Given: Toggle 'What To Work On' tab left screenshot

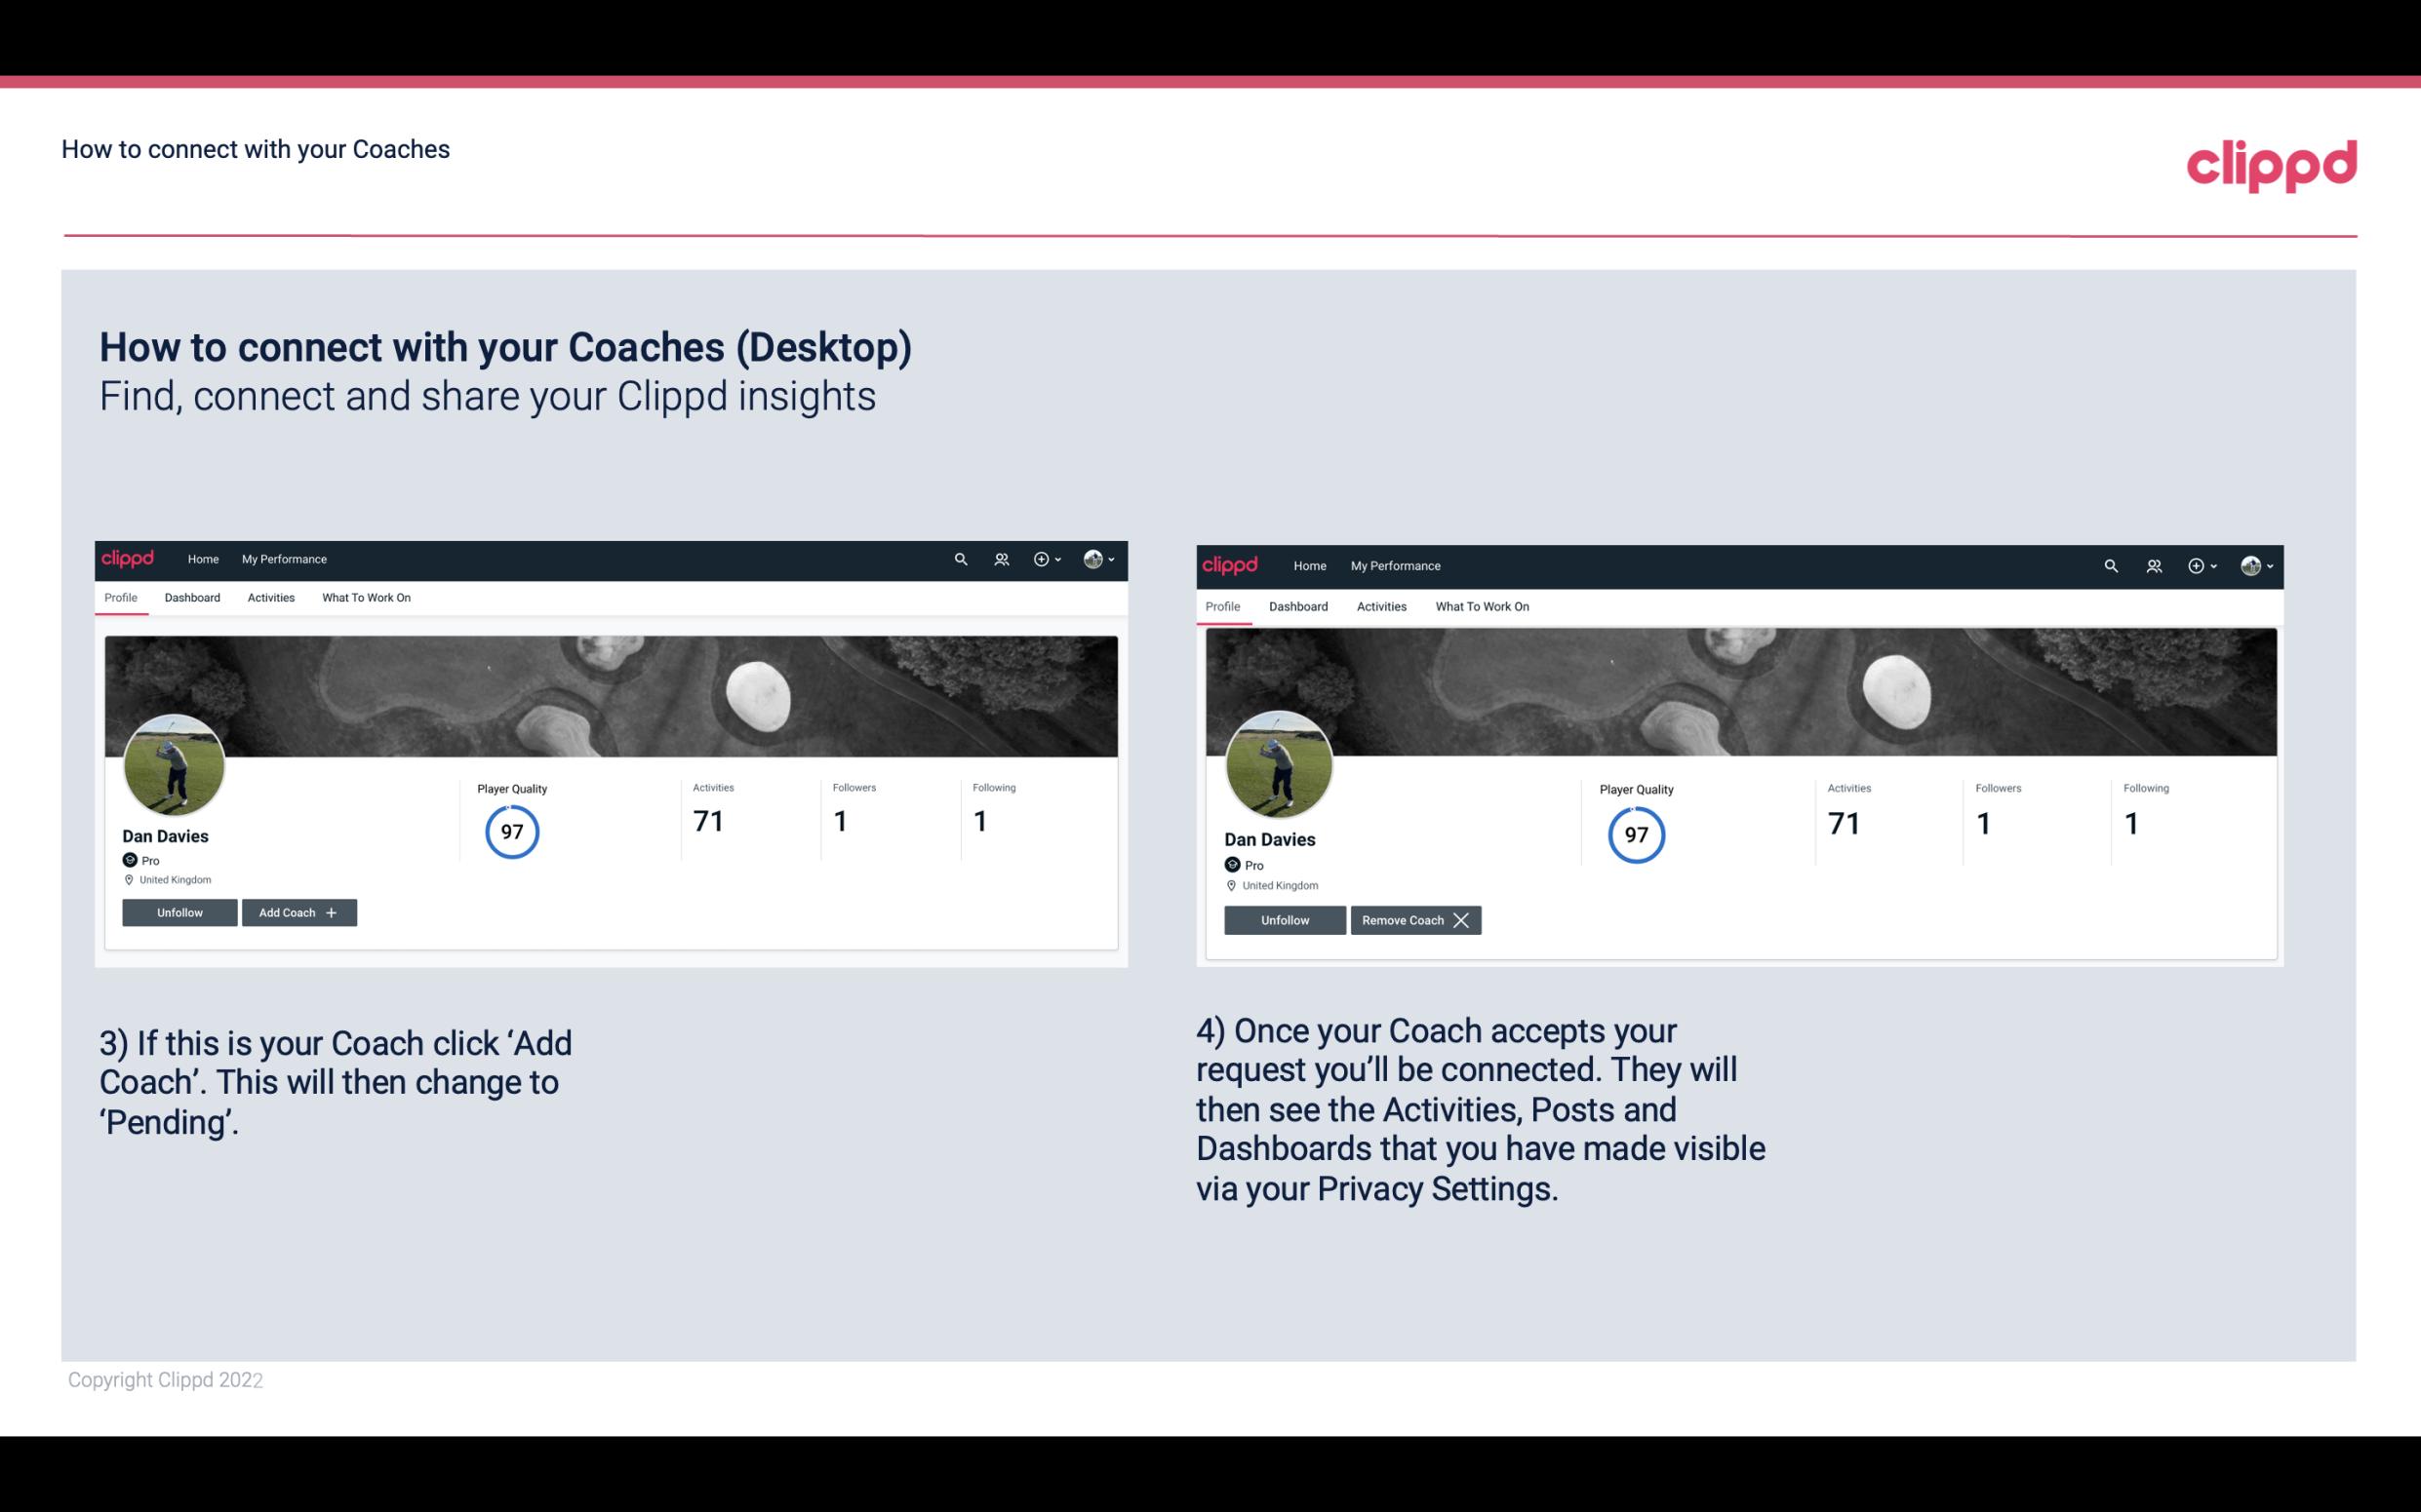Looking at the screenshot, I should pyautogui.click(x=364, y=598).
